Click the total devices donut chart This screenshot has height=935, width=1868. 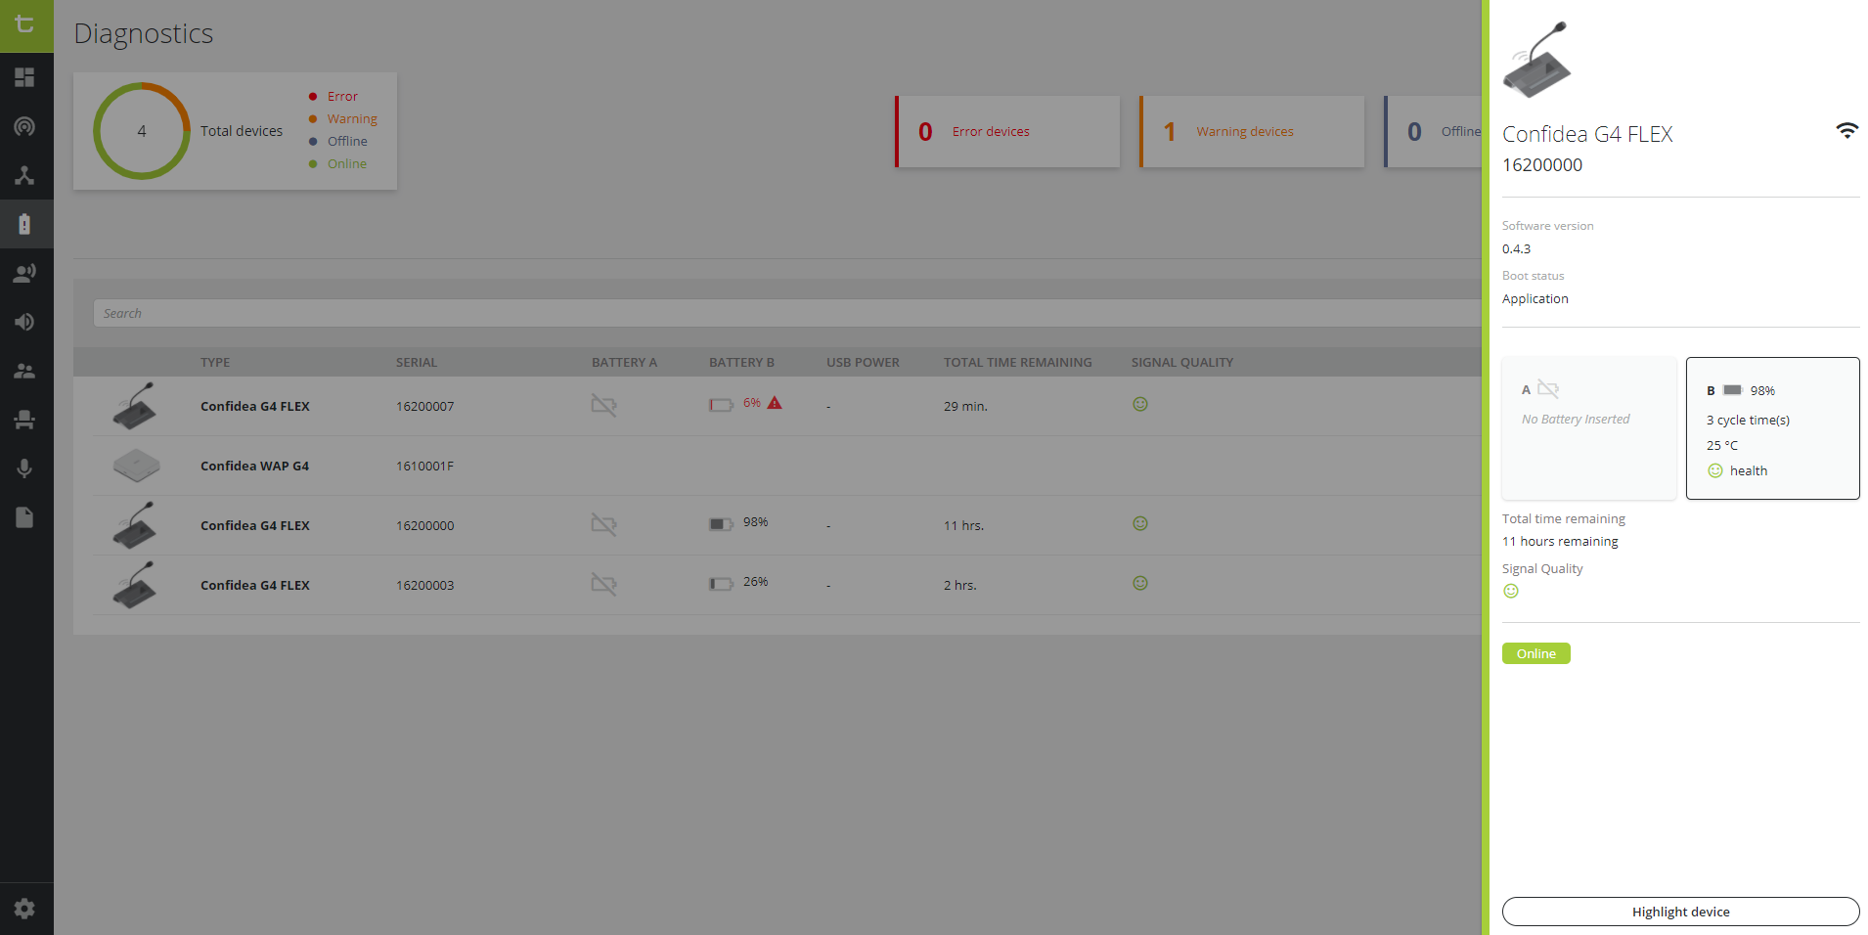tap(142, 131)
